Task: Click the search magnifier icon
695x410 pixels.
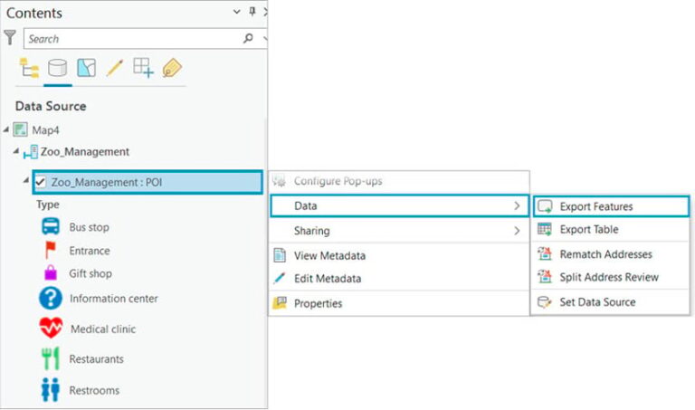Action: (x=248, y=39)
